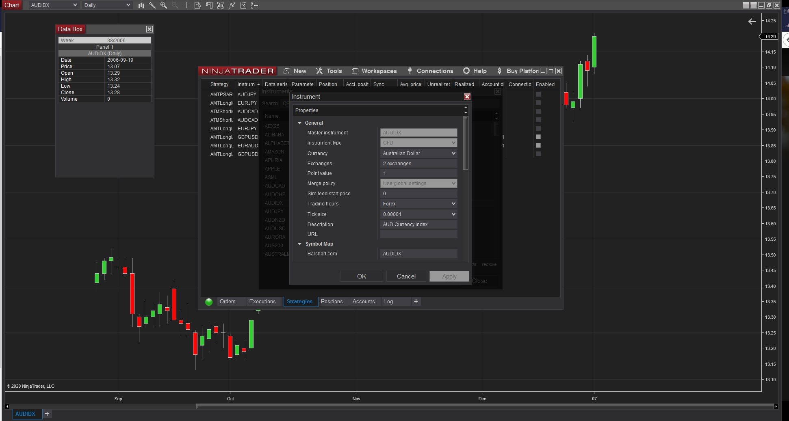
Task: Click the Strategy column header
Action: tap(219, 84)
